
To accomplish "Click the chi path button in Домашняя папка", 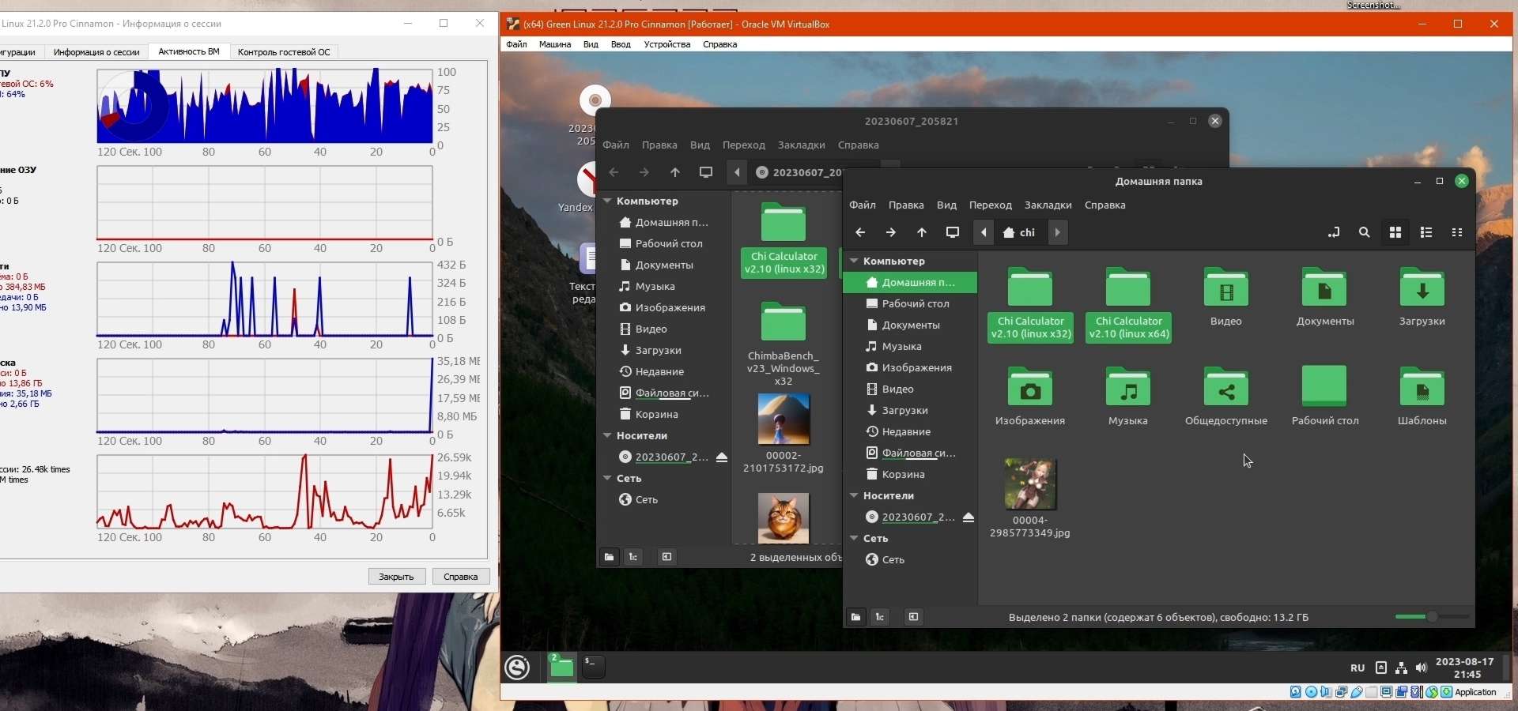I will pos(1020,232).
